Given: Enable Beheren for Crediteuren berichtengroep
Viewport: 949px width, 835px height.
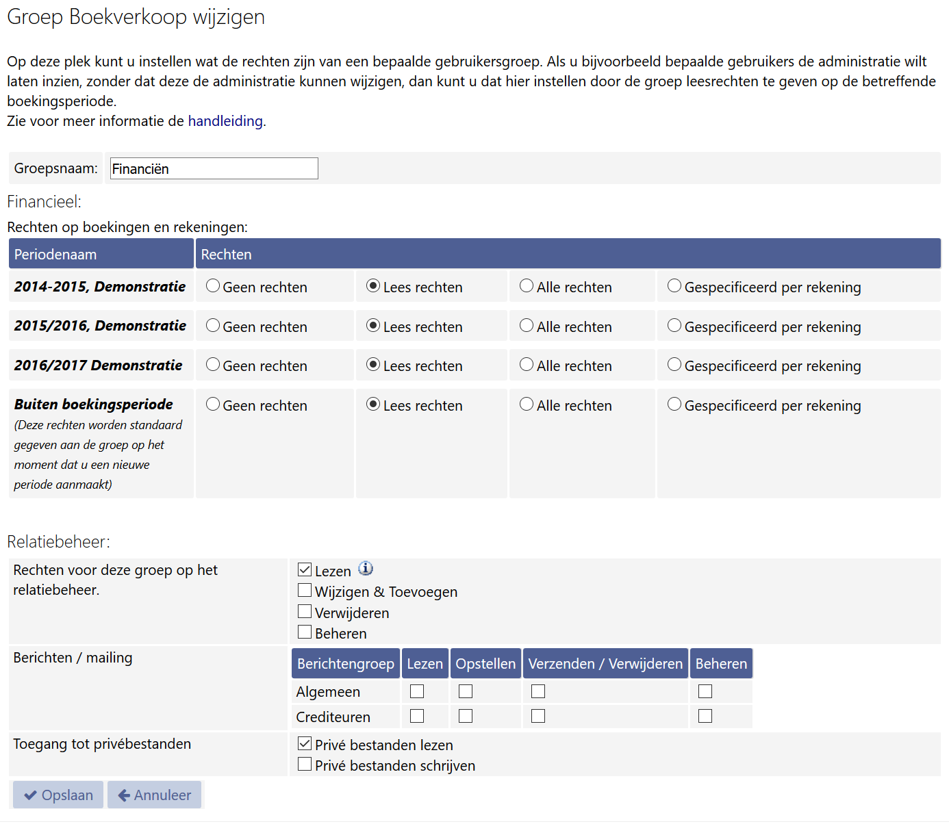Looking at the screenshot, I should [x=705, y=717].
